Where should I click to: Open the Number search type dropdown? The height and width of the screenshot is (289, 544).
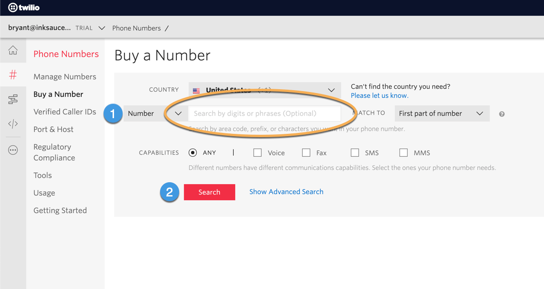coord(152,113)
